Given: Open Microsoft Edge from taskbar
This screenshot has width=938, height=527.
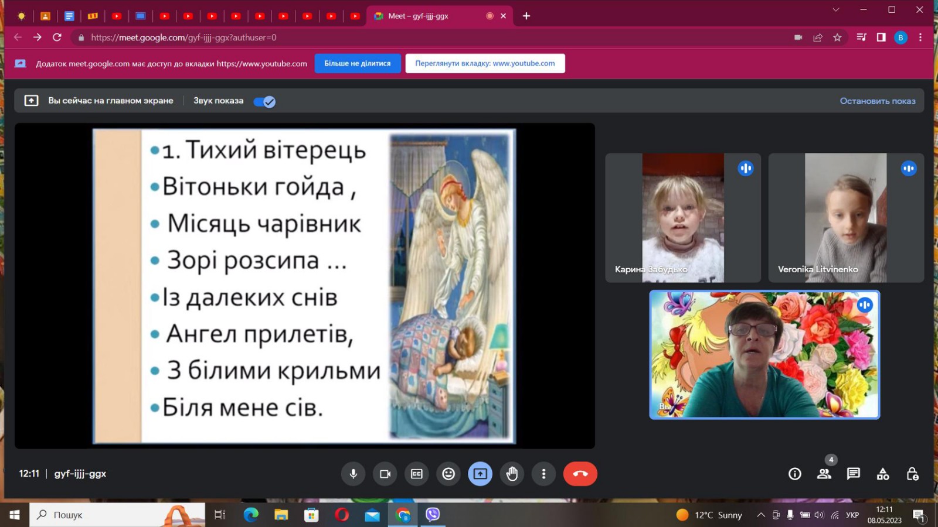Looking at the screenshot, I should (x=251, y=515).
